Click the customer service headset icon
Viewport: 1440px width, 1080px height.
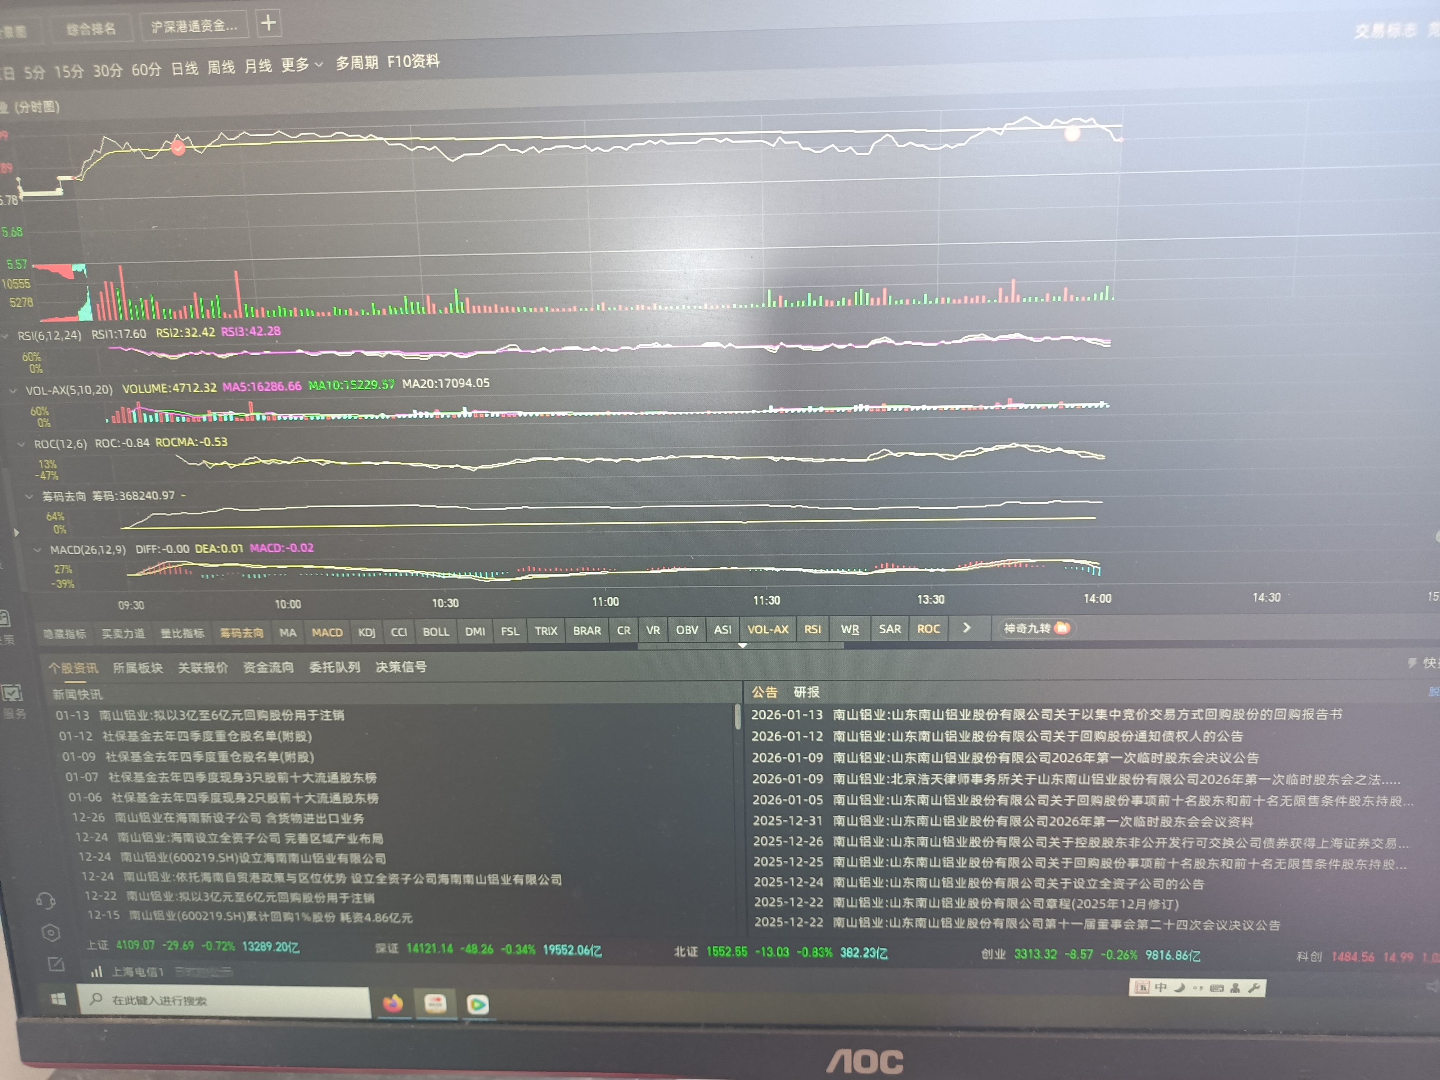tap(46, 900)
